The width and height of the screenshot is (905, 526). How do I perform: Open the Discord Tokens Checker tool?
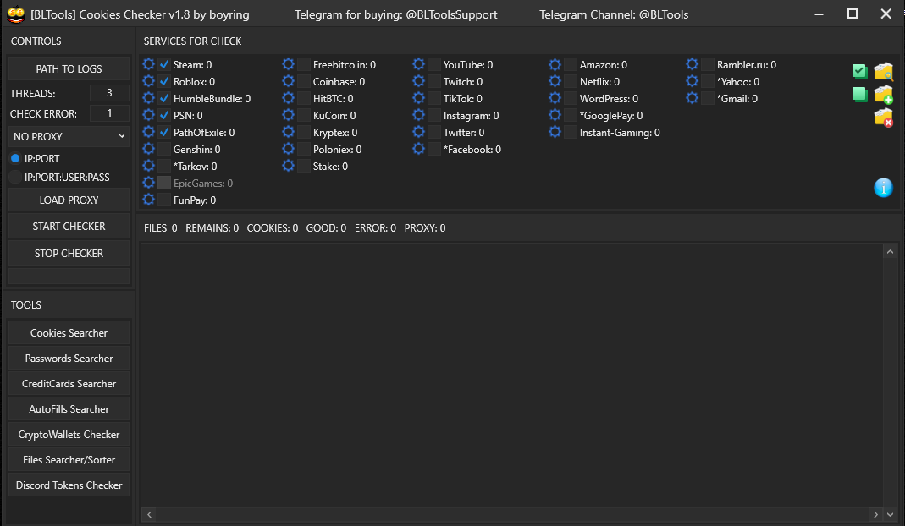pyautogui.click(x=69, y=485)
